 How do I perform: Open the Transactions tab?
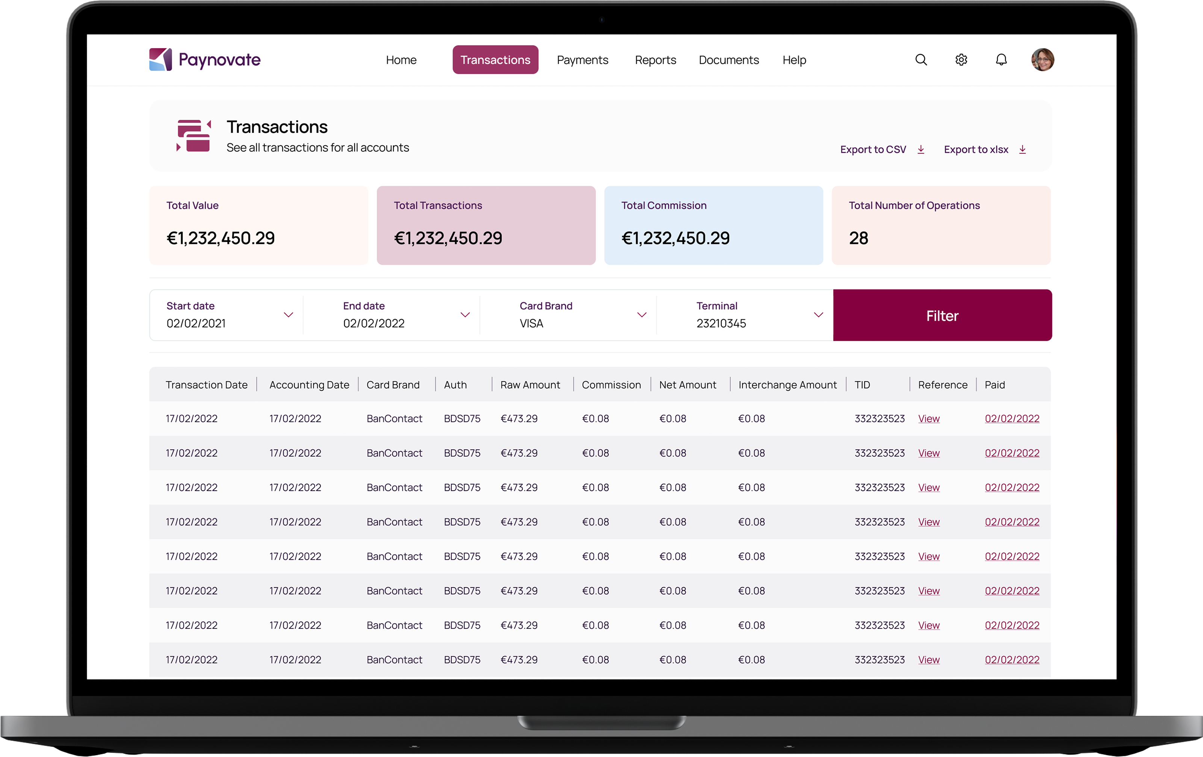pos(496,59)
